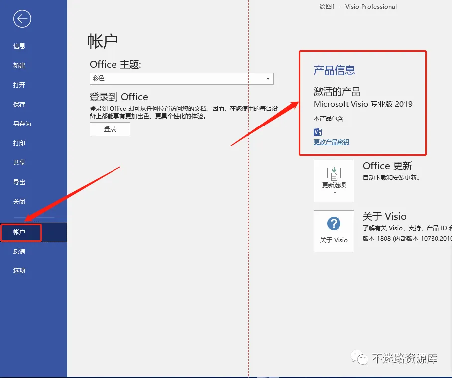Click the Visio product icon

point(318,132)
